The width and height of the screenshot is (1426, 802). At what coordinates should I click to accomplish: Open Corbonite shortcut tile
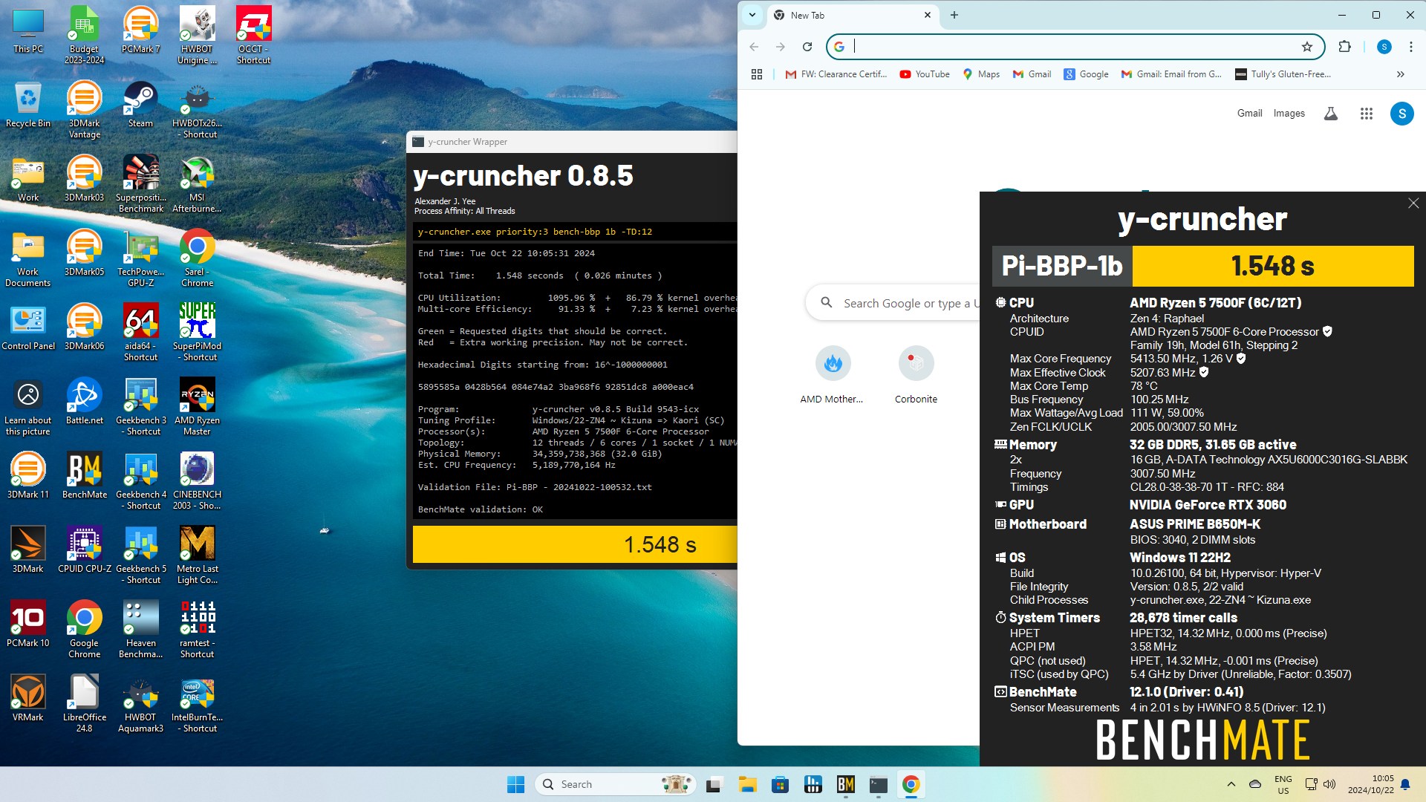click(916, 376)
